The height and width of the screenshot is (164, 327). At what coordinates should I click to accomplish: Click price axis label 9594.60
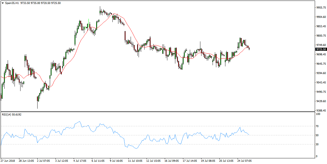click(321, 73)
